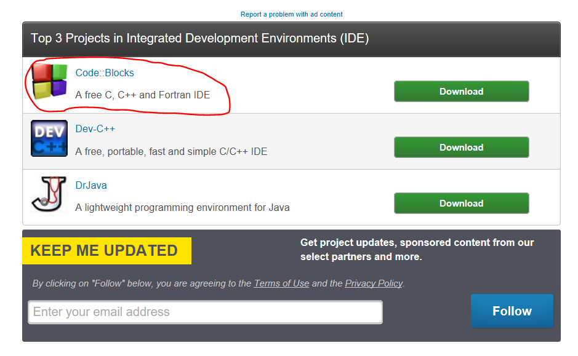Open the DrJava project link
Image resolution: width=578 pixels, height=356 pixels.
coord(91,185)
